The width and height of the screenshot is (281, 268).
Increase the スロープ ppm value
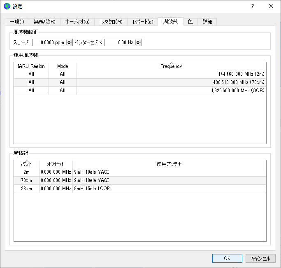pos(69,41)
